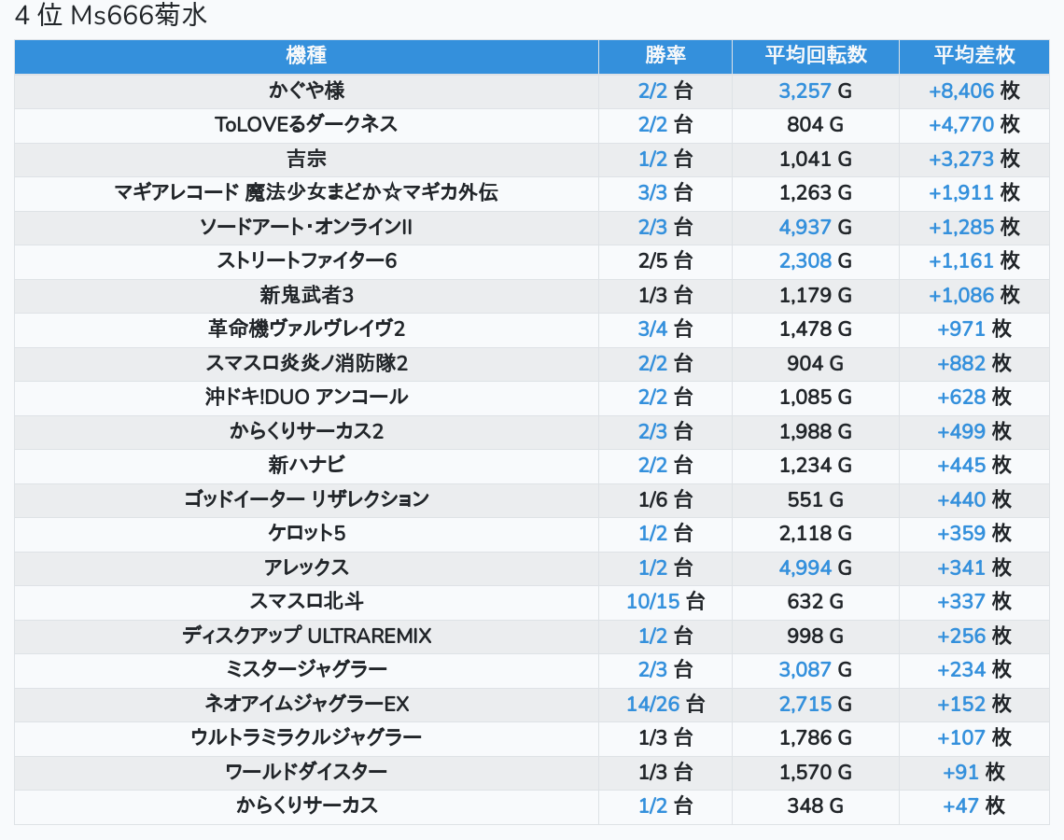Select the +1,161 枚 average difference

click(973, 261)
